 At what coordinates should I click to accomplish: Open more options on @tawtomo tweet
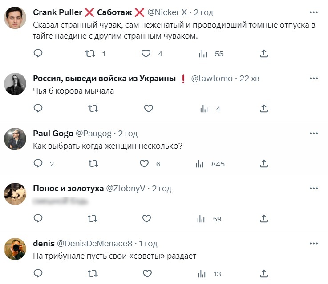[x=314, y=78]
